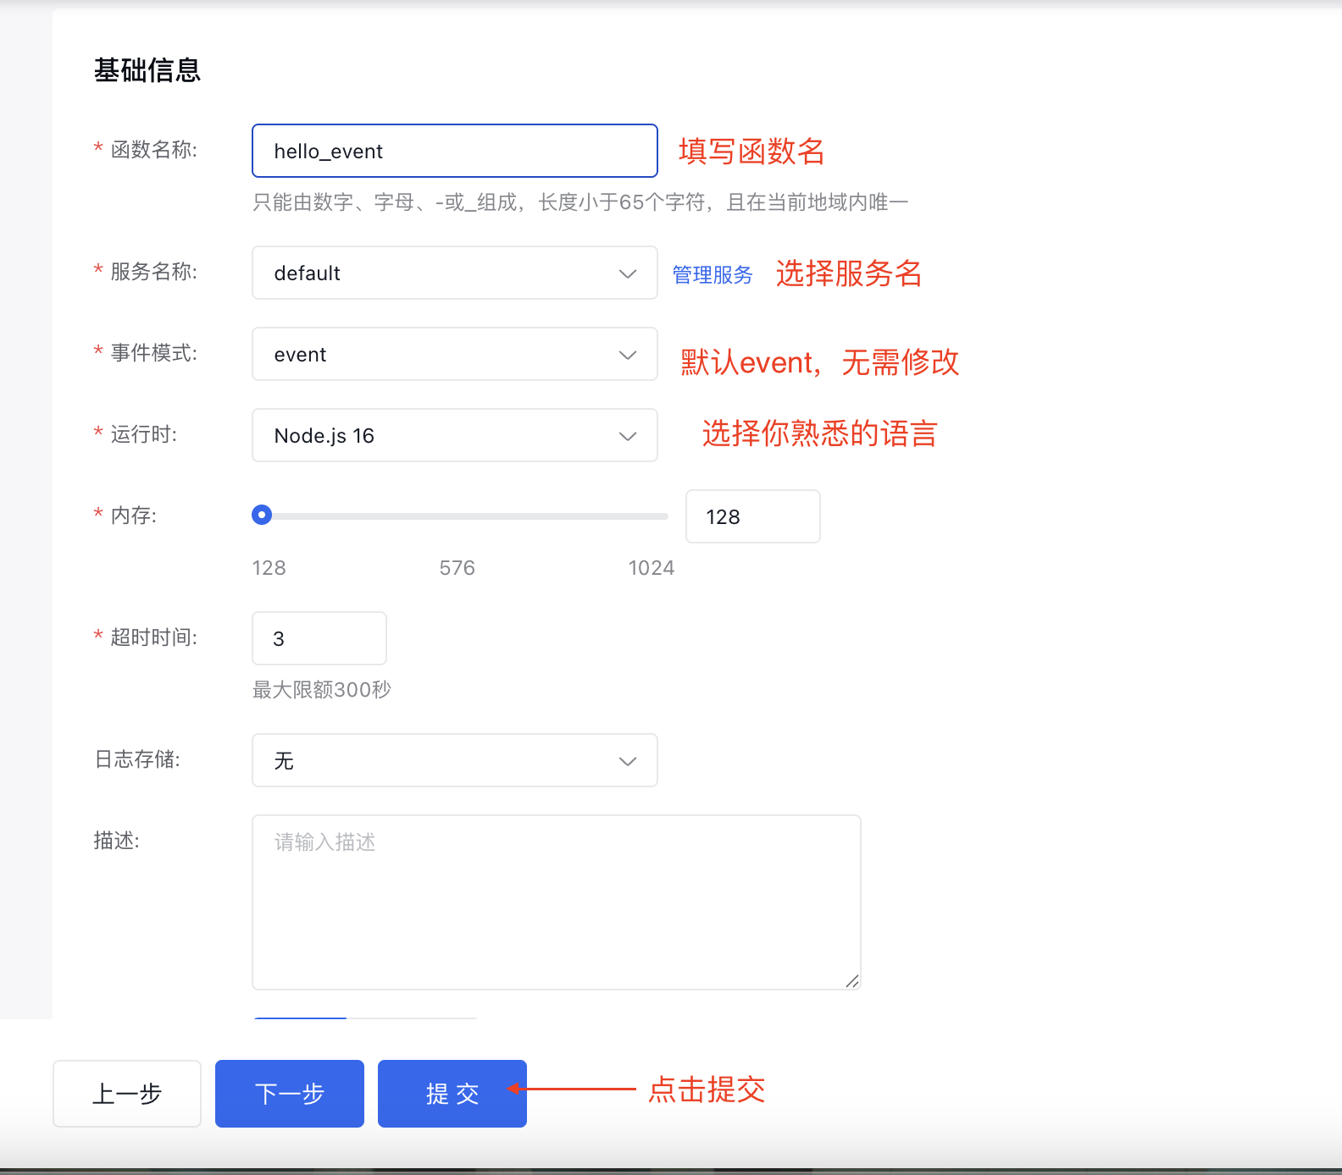Click the 最大限额300秒 hint text

(x=322, y=689)
